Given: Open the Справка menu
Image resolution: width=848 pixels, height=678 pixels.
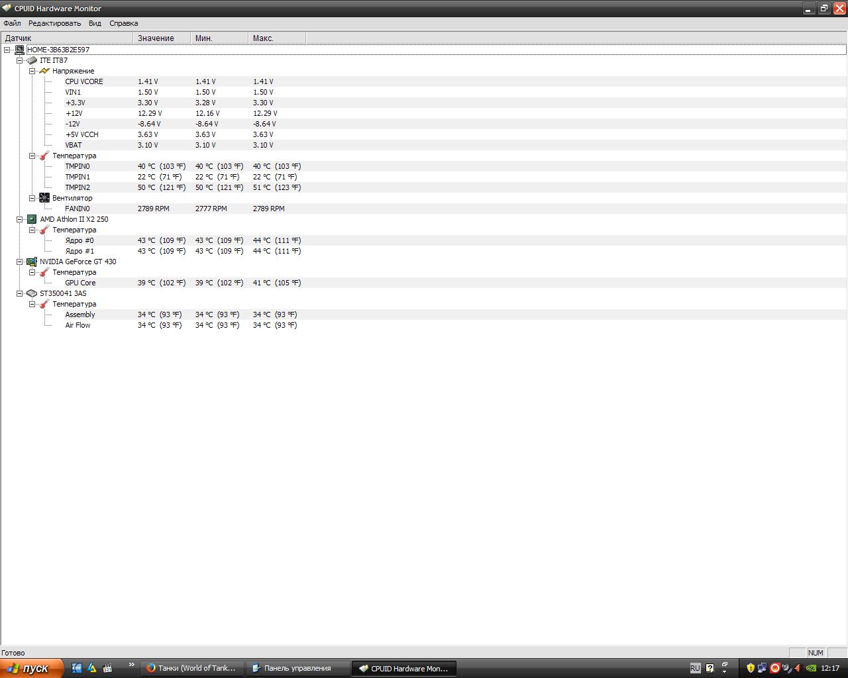Looking at the screenshot, I should (123, 23).
